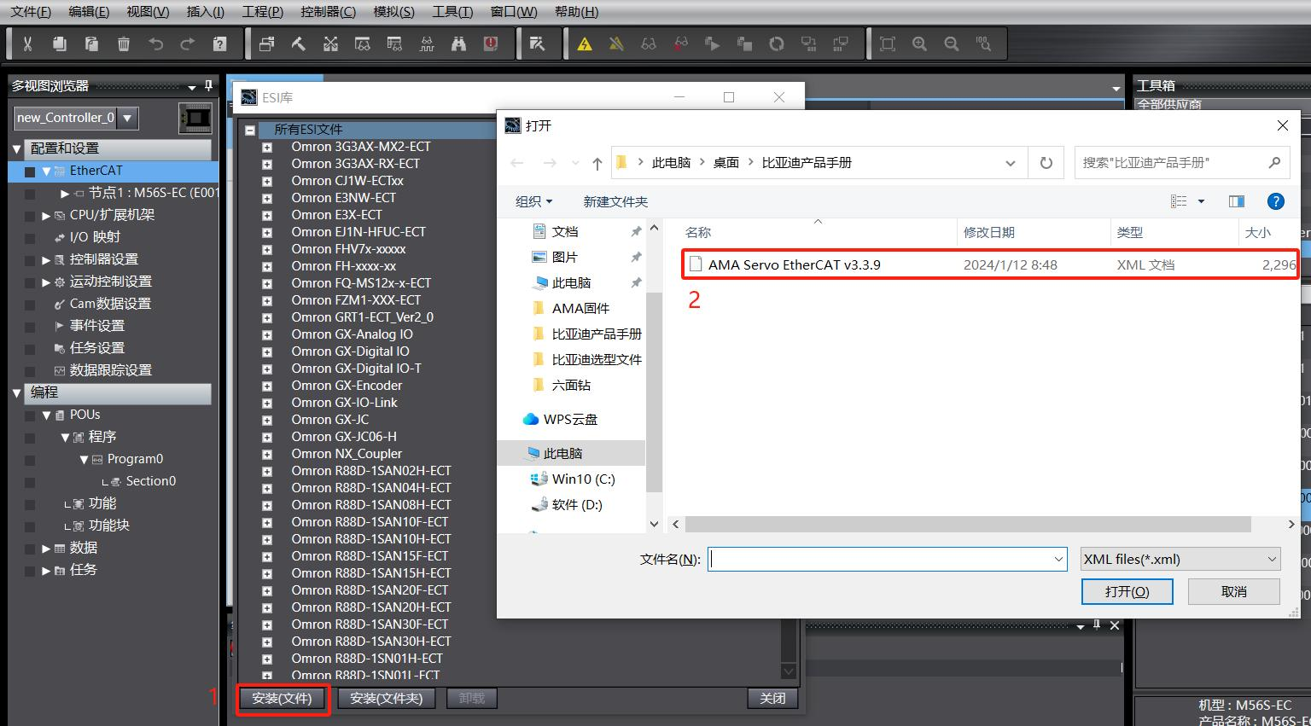This screenshot has width=1311, height=726.
Task: Click the circular synchronize icon in the toolbar
Action: 777,44
